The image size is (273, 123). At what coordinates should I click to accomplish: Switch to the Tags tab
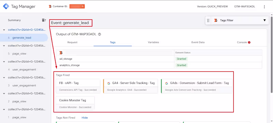pyautogui.click(x=113, y=42)
